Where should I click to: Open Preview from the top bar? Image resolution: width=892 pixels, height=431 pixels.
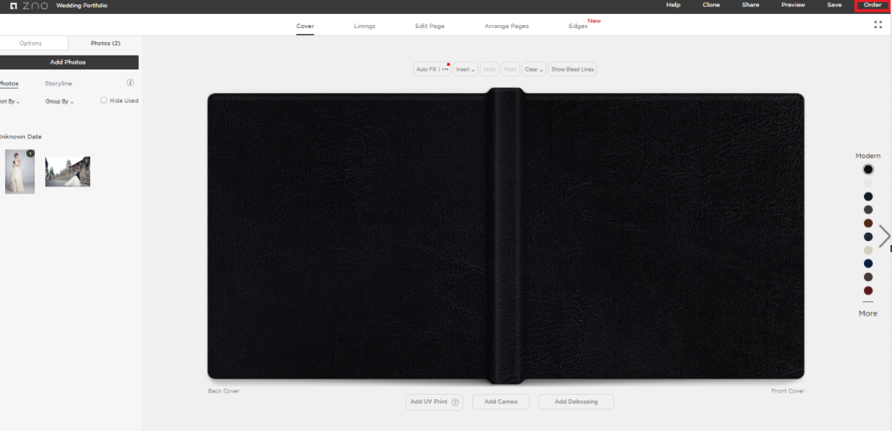tap(793, 5)
